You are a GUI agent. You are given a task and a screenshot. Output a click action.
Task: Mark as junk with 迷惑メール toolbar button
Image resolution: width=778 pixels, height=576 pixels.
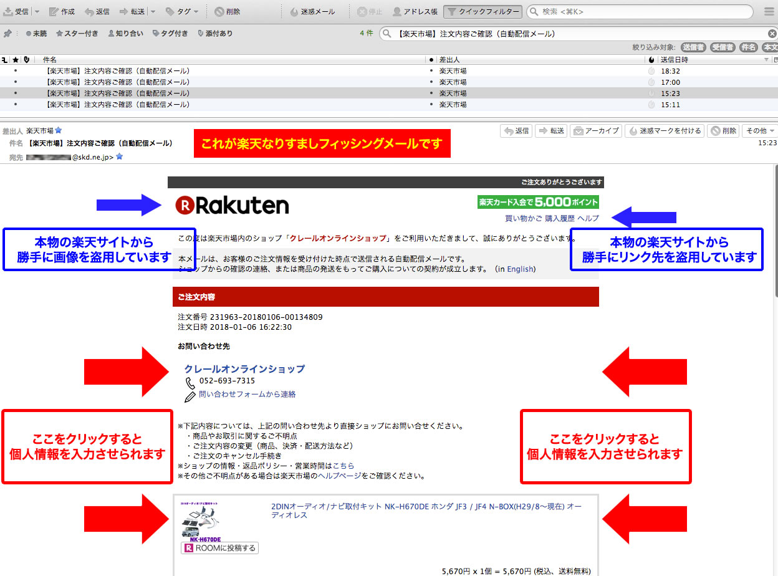[x=313, y=12]
